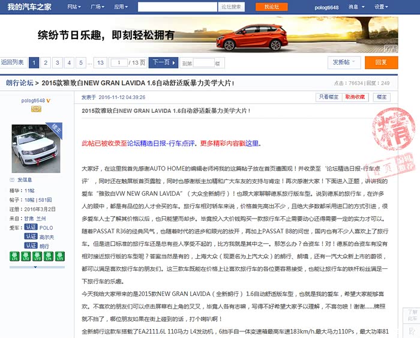Click the user avatar car photo

coord(36,148)
